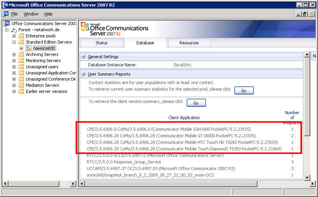This screenshot has height=197, width=318.
Task: Click the snom360 snapshot_branch client row
Action: coord(150,175)
